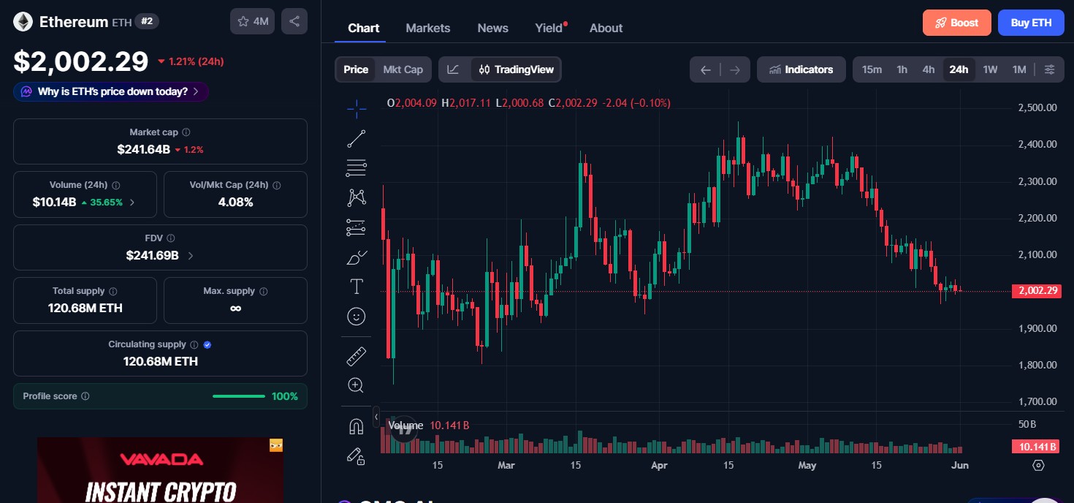Screen dimensions: 1074x503
Task: Click the Profile score info icon
Action: [85, 396]
